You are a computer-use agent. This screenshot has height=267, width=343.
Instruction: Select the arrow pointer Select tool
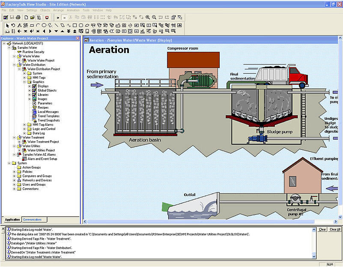7,25
